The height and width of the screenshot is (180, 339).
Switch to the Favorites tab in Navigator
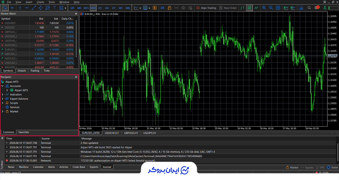24,132
